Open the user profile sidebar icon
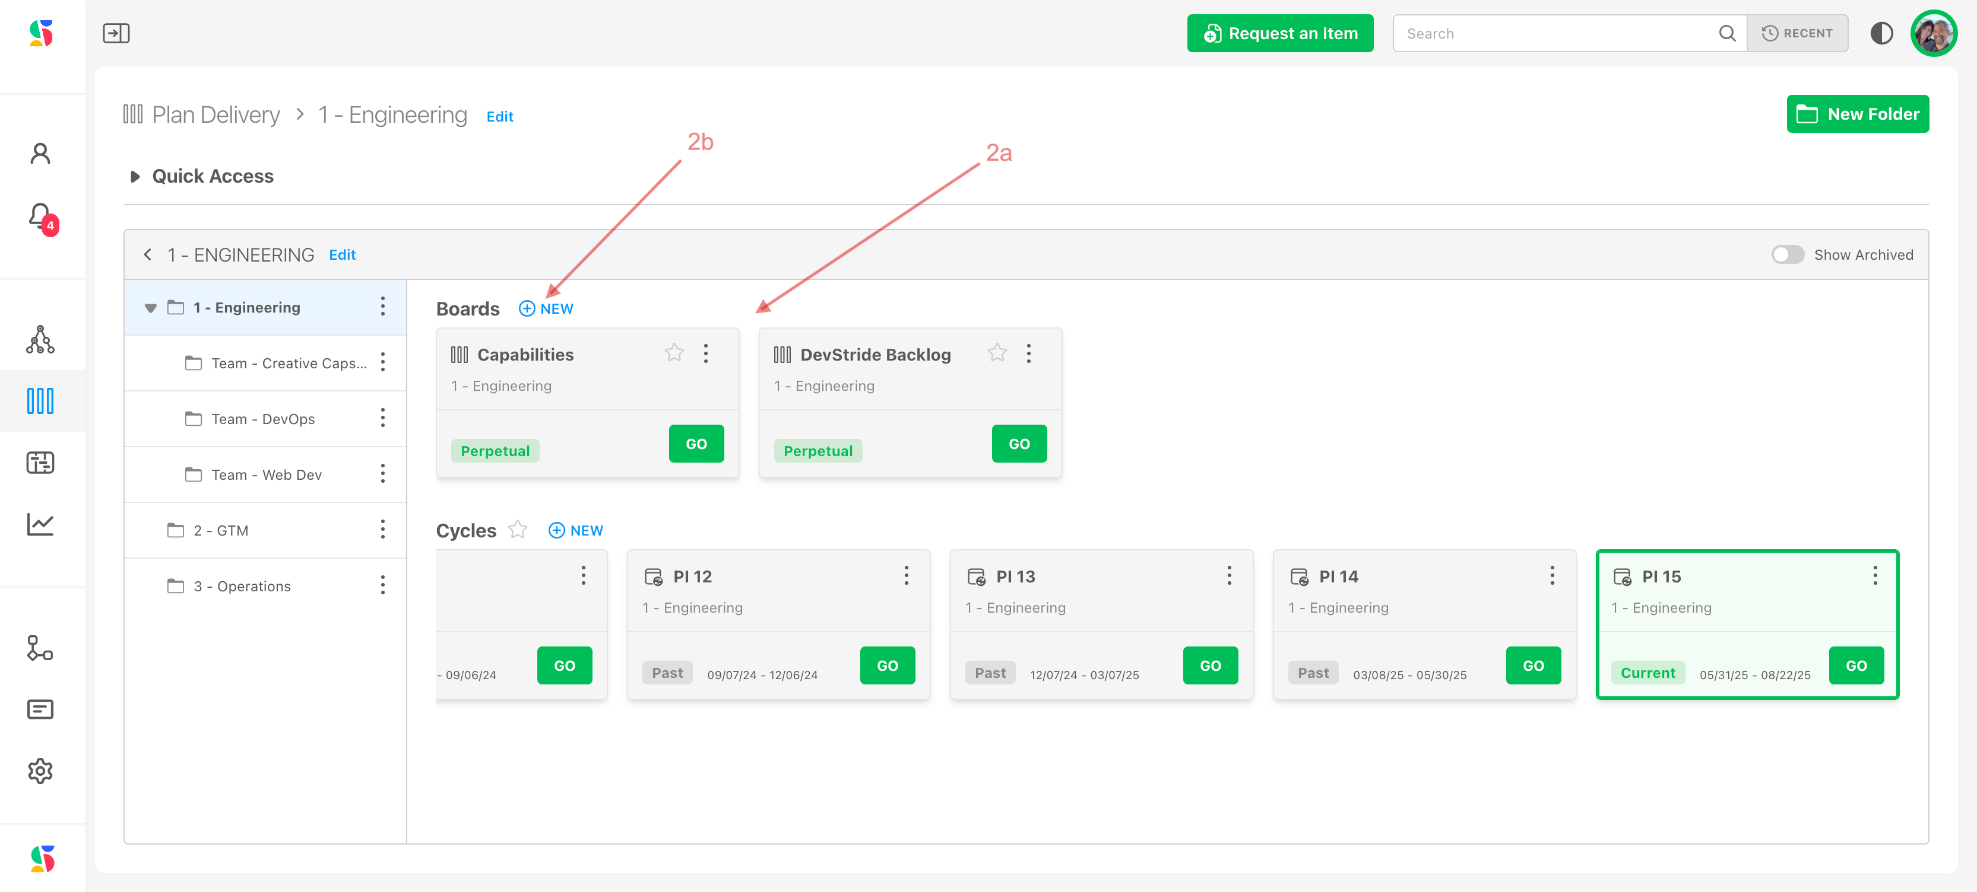Viewport: 1977px width, 892px height. click(40, 154)
